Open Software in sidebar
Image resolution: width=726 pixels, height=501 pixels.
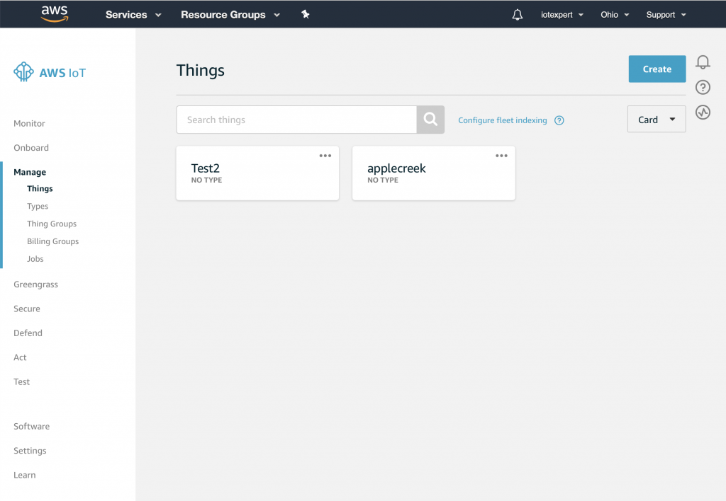[31, 426]
